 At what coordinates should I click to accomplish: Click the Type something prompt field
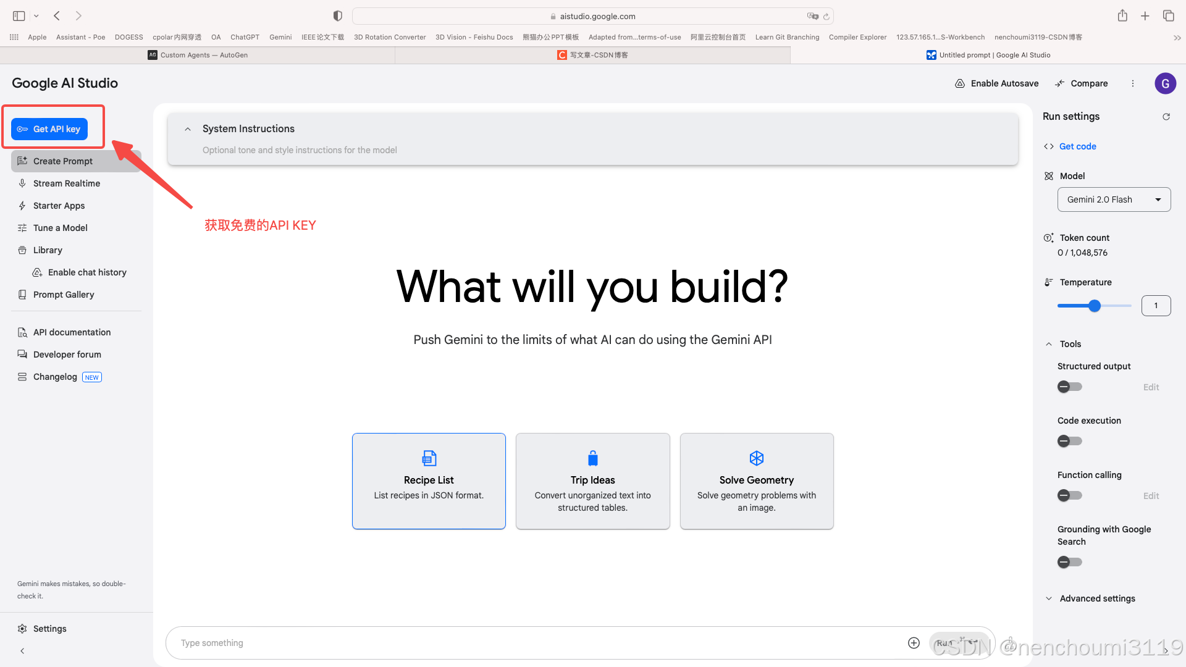point(531,643)
